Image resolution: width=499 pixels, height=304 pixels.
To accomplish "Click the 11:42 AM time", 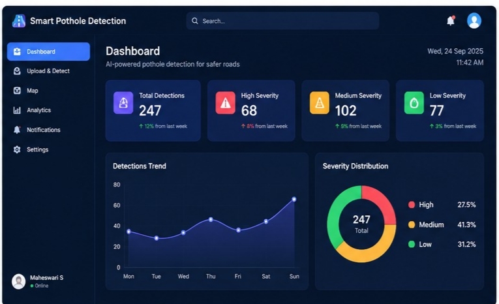I will (x=470, y=63).
